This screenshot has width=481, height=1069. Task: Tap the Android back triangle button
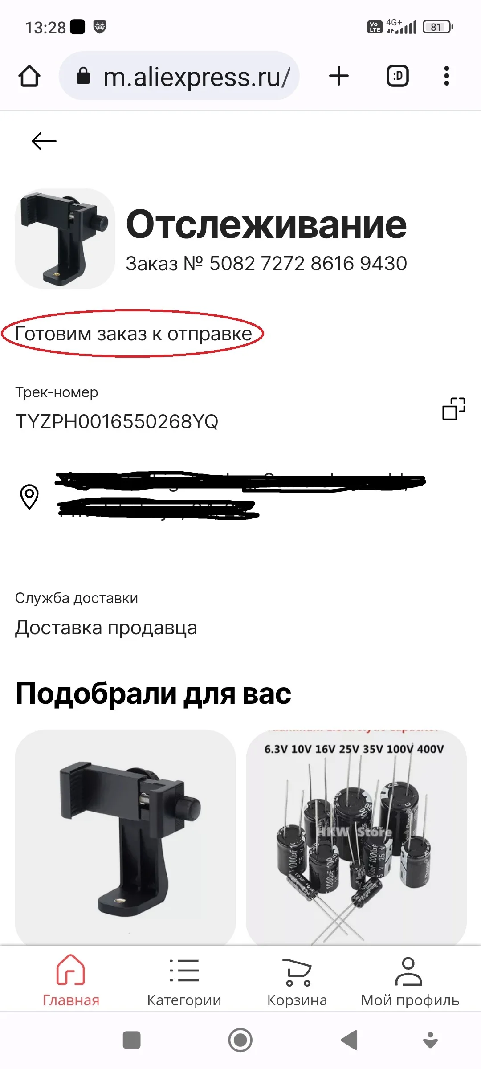[x=349, y=1040]
